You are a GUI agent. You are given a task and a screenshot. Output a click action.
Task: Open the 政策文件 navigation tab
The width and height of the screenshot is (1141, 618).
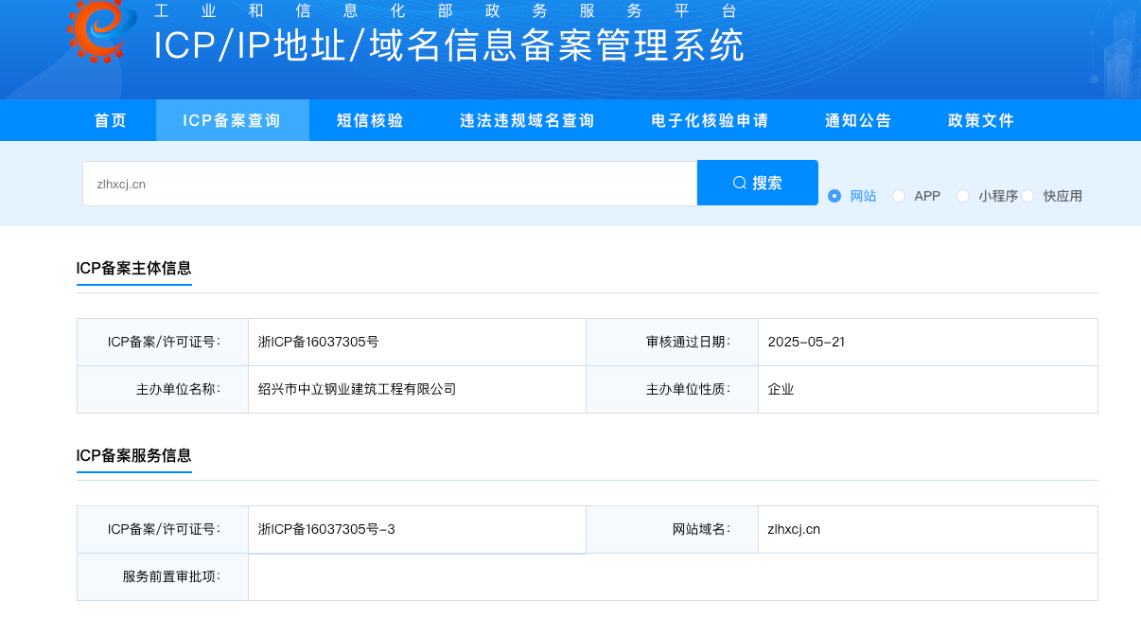[982, 120]
